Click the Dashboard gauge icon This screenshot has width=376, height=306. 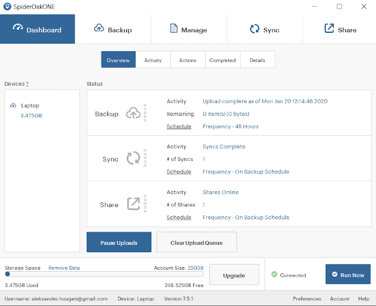[18, 27]
